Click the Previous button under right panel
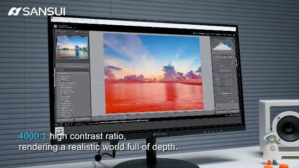 (x=221, y=112)
